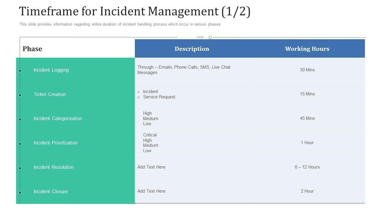Click Add Text Here in Incident Closure row
This screenshot has height=214, width=381.
pyautogui.click(x=151, y=191)
